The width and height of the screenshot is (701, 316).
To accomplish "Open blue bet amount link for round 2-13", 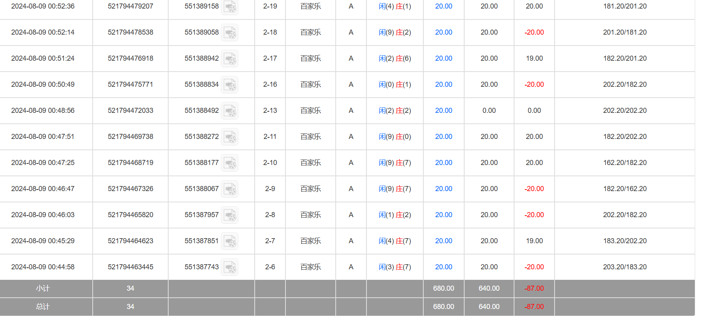I will pyautogui.click(x=444, y=111).
